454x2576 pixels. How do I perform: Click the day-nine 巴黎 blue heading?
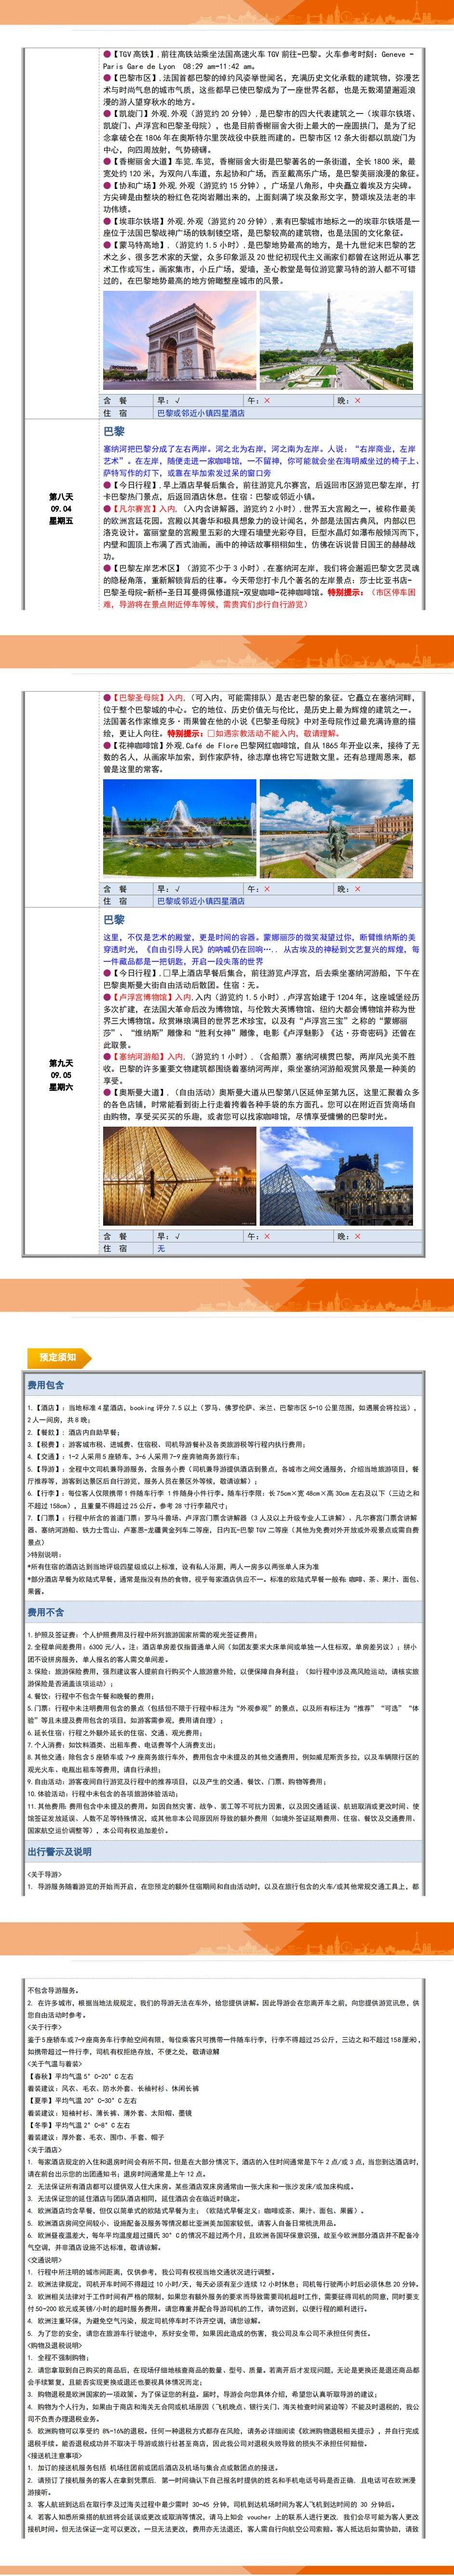[115, 920]
